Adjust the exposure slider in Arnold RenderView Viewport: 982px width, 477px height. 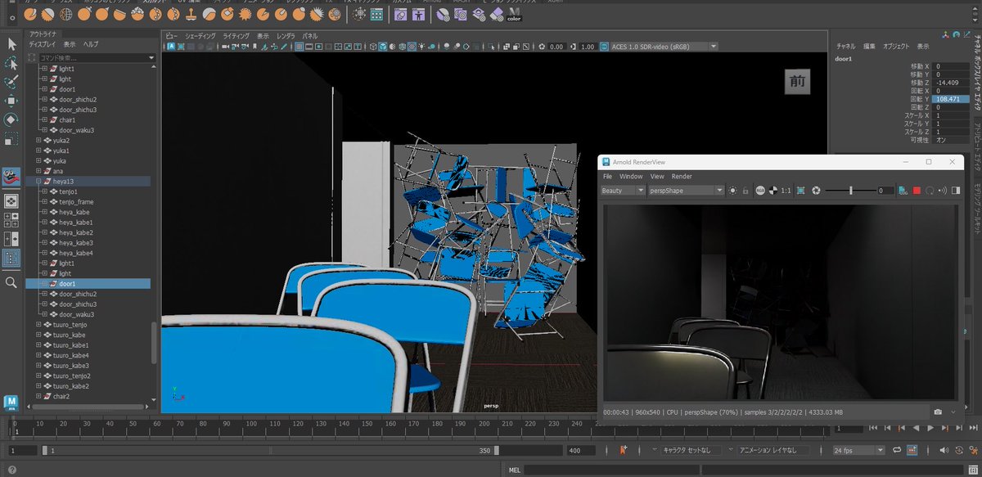point(851,191)
